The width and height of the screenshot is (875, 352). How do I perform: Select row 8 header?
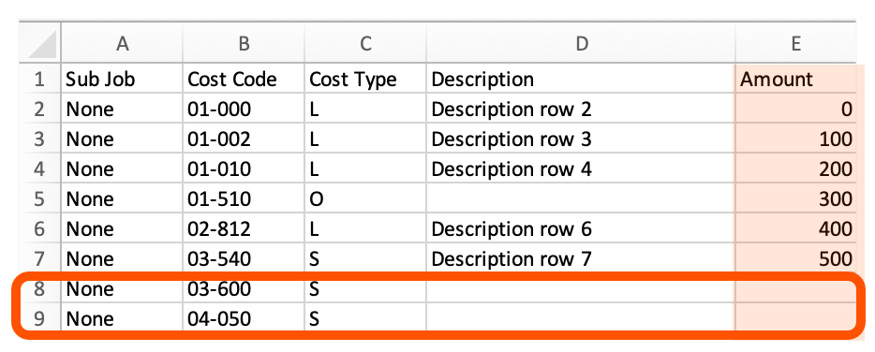[40, 289]
